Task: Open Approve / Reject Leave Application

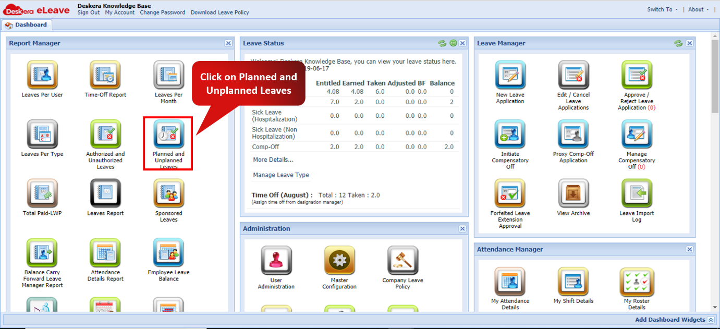Action: tap(636, 75)
